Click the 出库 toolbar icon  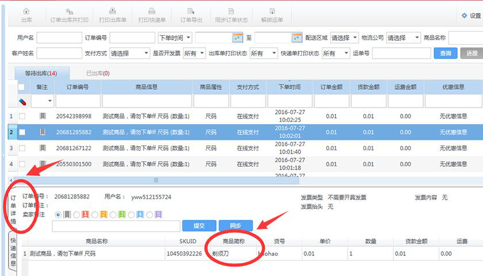tap(26, 12)
